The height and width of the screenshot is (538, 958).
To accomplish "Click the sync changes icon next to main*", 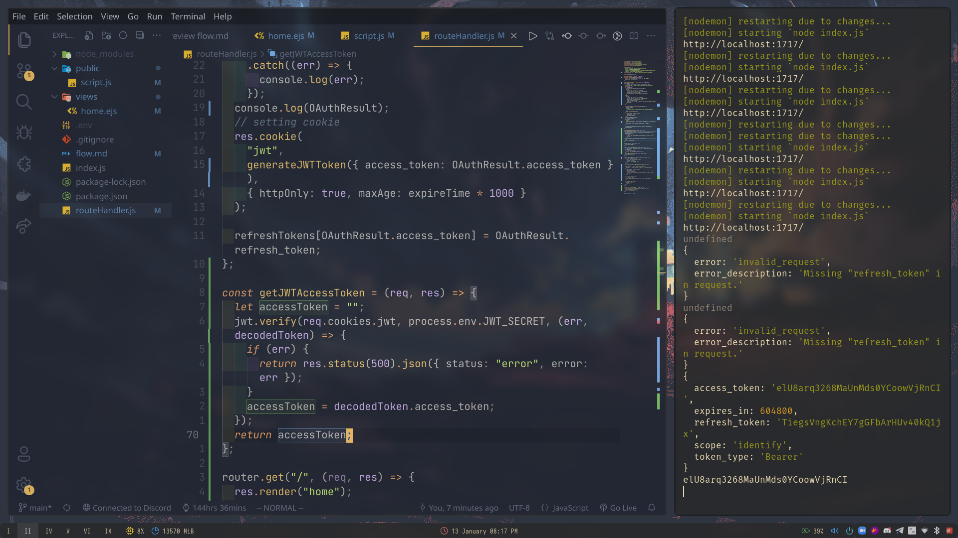I will point(66,508).
